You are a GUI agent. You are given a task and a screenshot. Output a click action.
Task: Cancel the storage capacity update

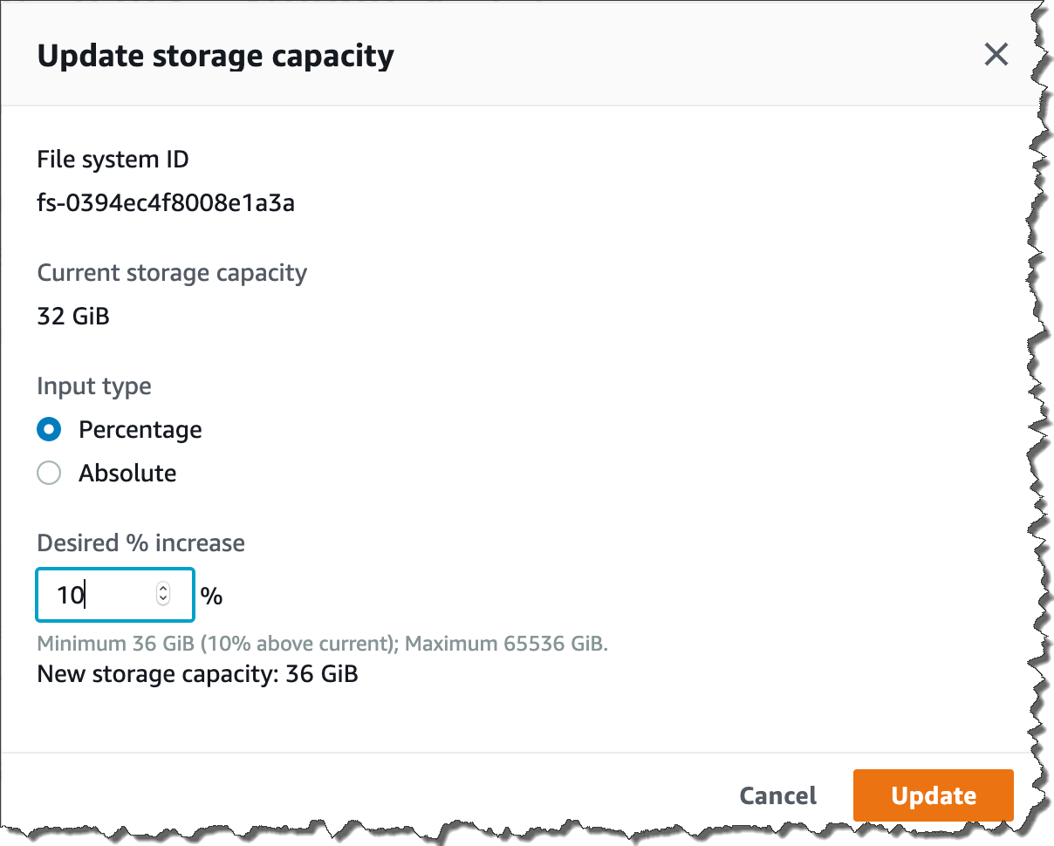tap(777, 795)
